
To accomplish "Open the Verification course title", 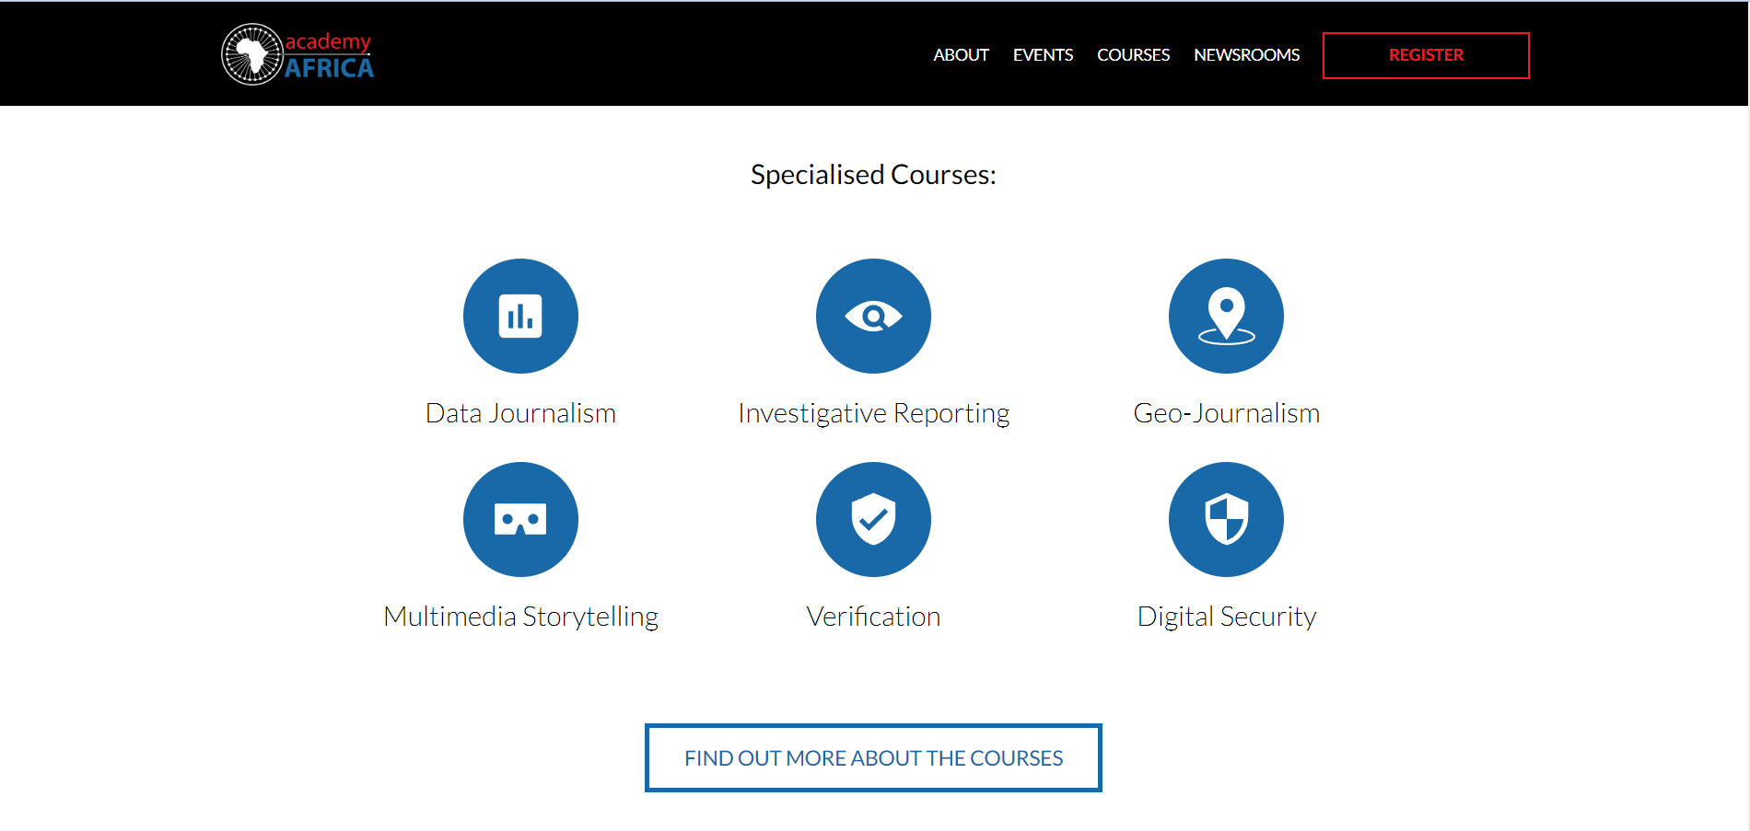I will pyautogui.click(x=873, y=617).
